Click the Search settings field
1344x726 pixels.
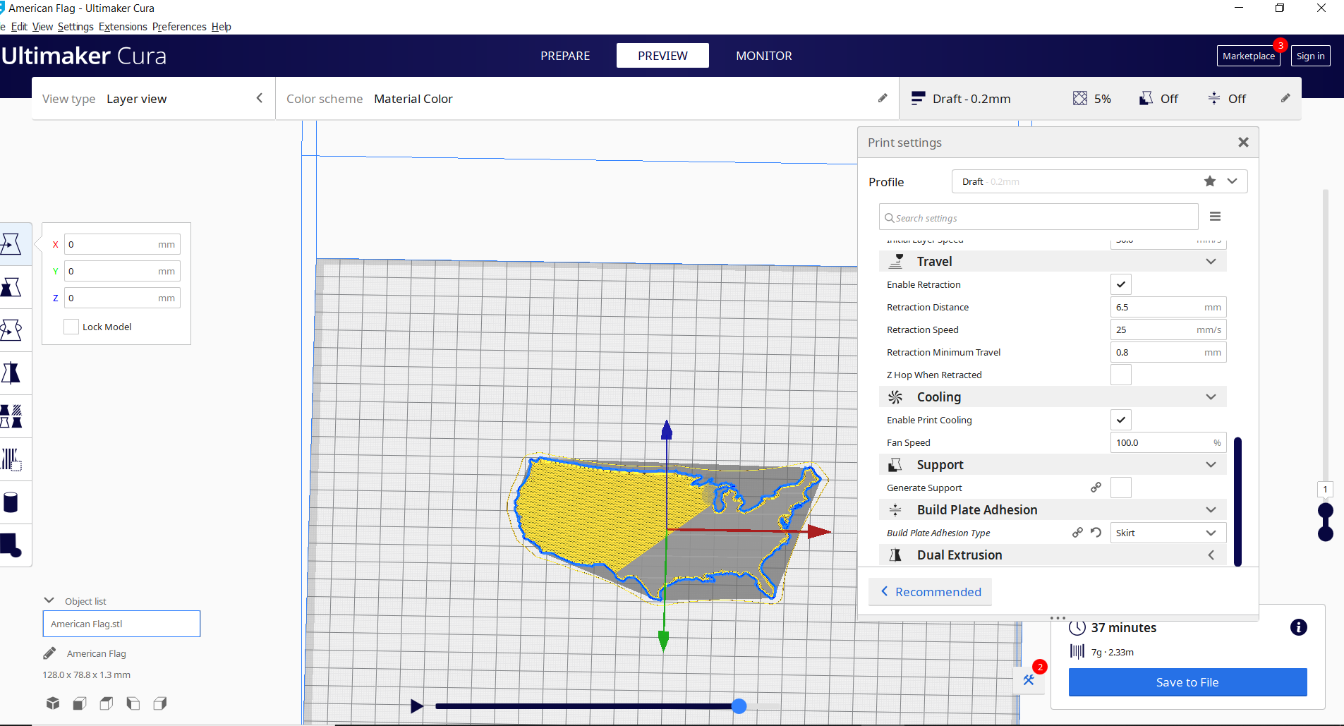click(x=1039, y=217)
